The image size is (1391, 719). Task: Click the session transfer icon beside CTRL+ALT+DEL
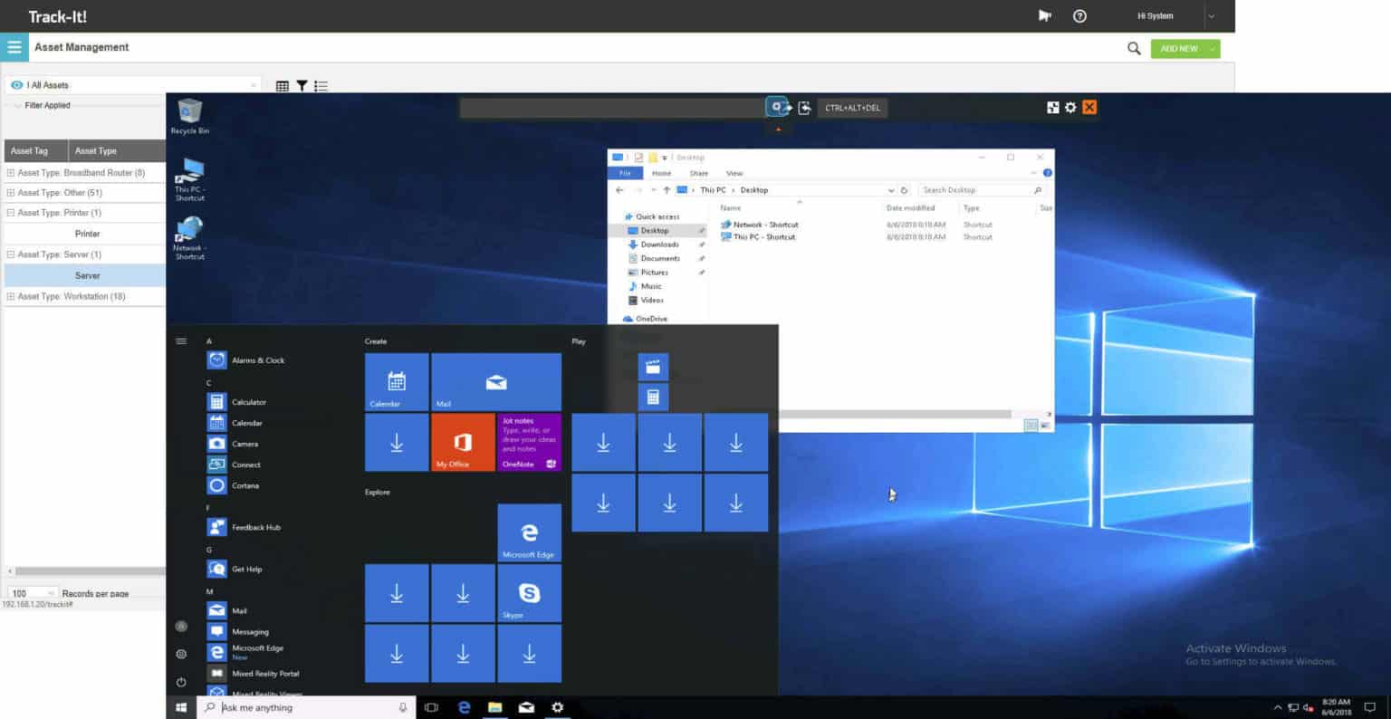pos(804,108)
